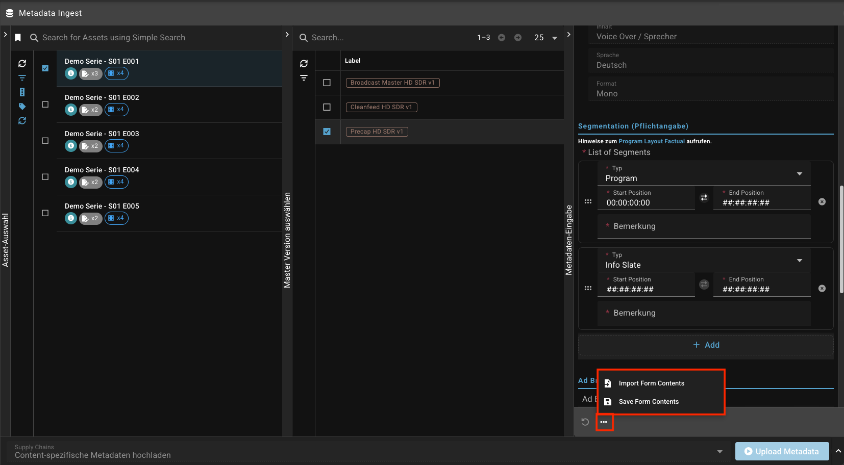Refresh the asset list
The image size is (844, 465).
pyautogui.click(x=22, y=64)
